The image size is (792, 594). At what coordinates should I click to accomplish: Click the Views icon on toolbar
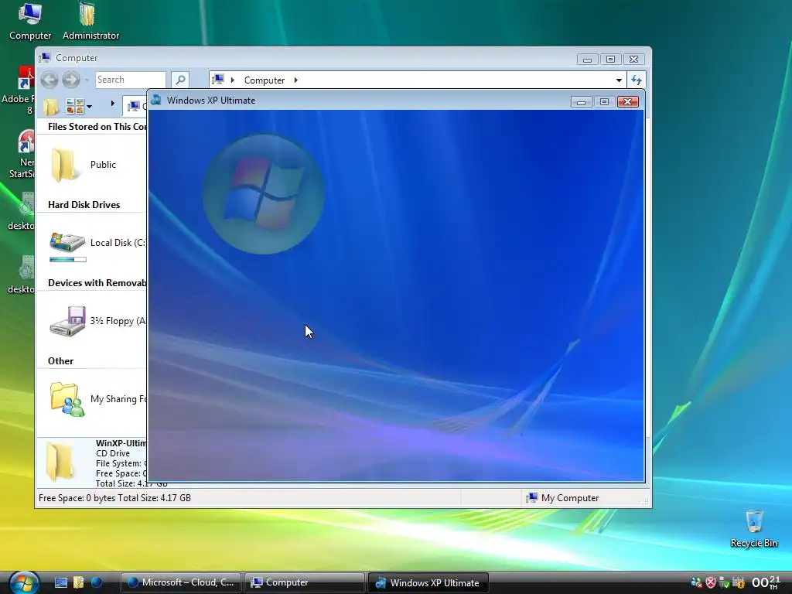tap(75, 106)
